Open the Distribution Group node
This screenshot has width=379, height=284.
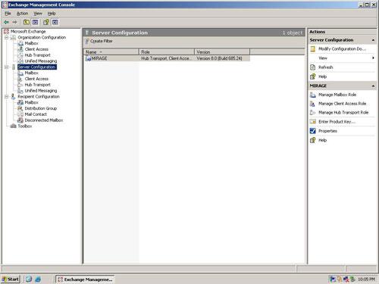pos(41,108)
